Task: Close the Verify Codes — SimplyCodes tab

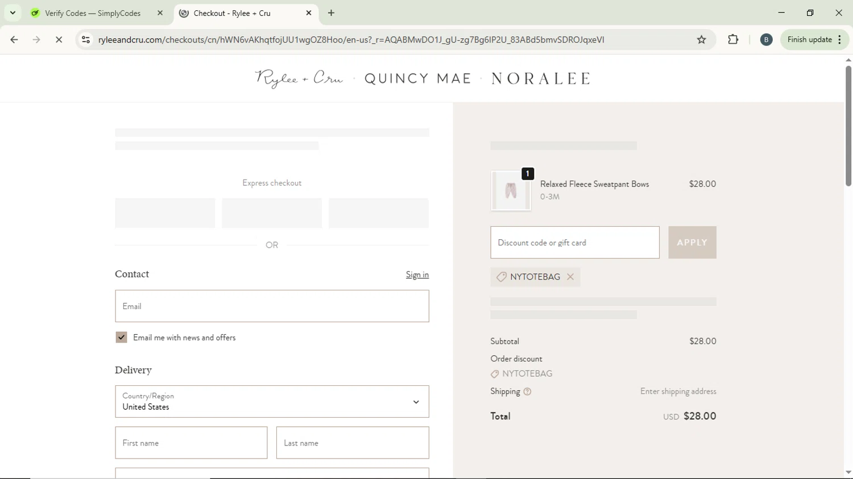Action: (160, 13)
